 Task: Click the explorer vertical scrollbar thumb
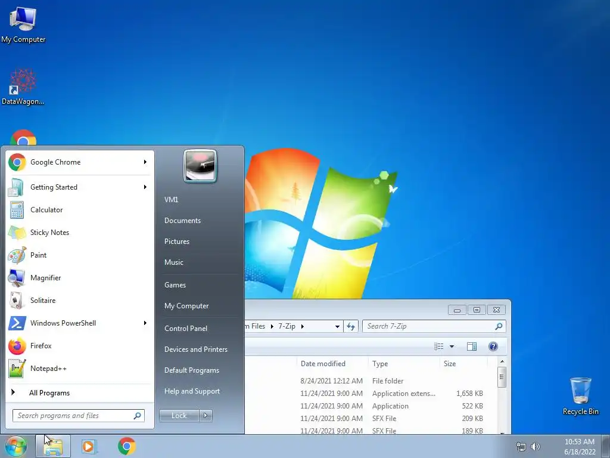pyautogui.click(x=502, y=377)
